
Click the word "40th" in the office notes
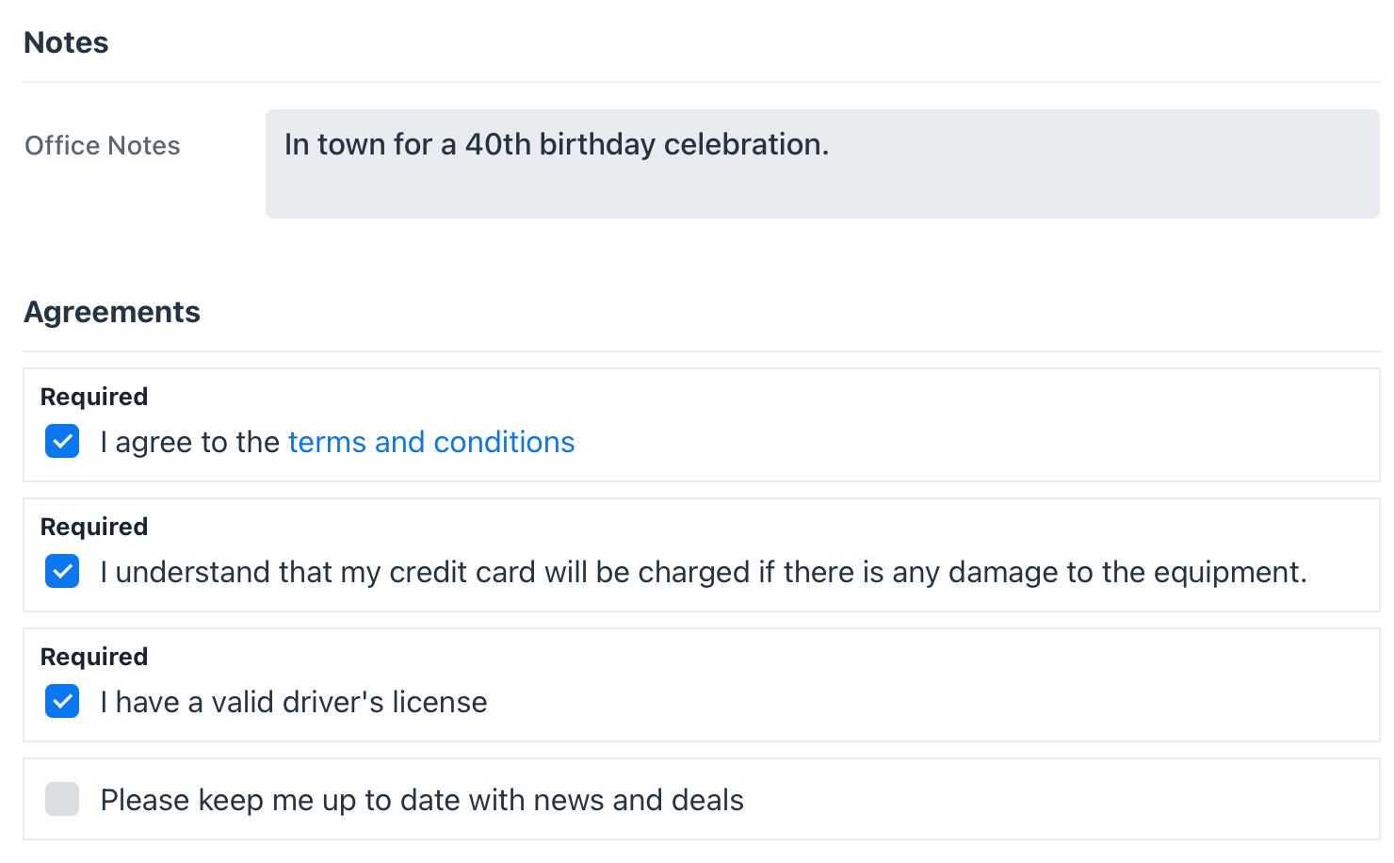tap(498, 144)
